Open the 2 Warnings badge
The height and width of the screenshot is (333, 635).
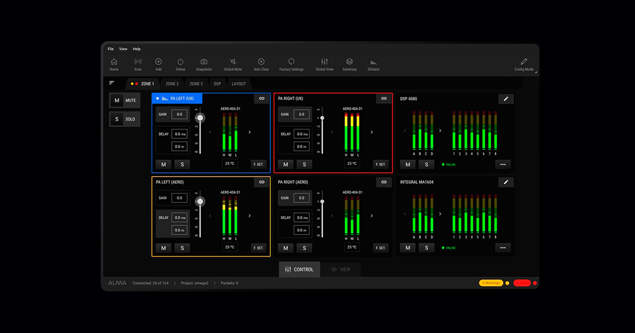click(491, 283)
